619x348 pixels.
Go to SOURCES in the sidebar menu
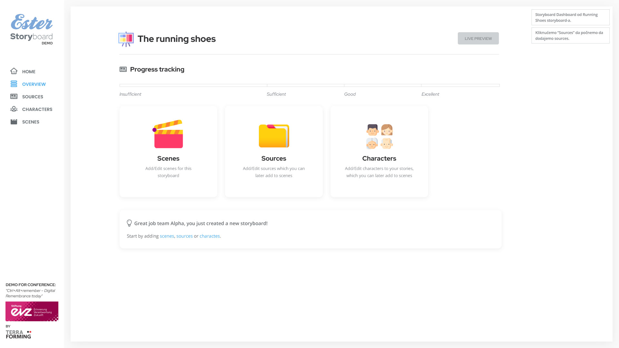33,97
